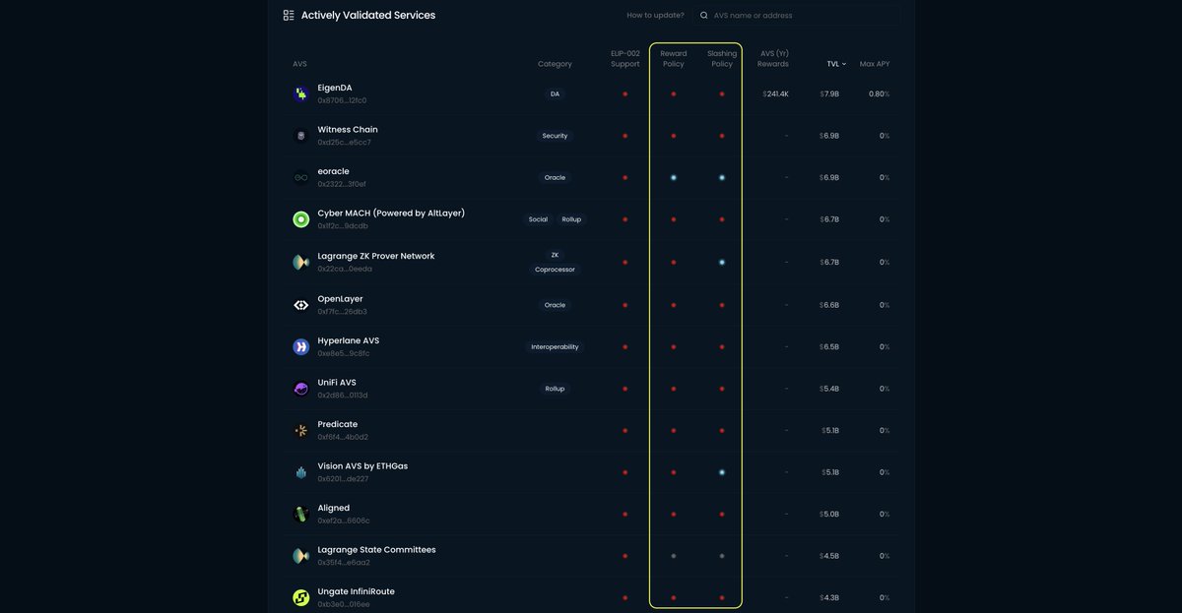The width and height of the screenshot is (1182, 613).
Task: Open the Witness Chain AVS entry
Action: coord(347,130)
